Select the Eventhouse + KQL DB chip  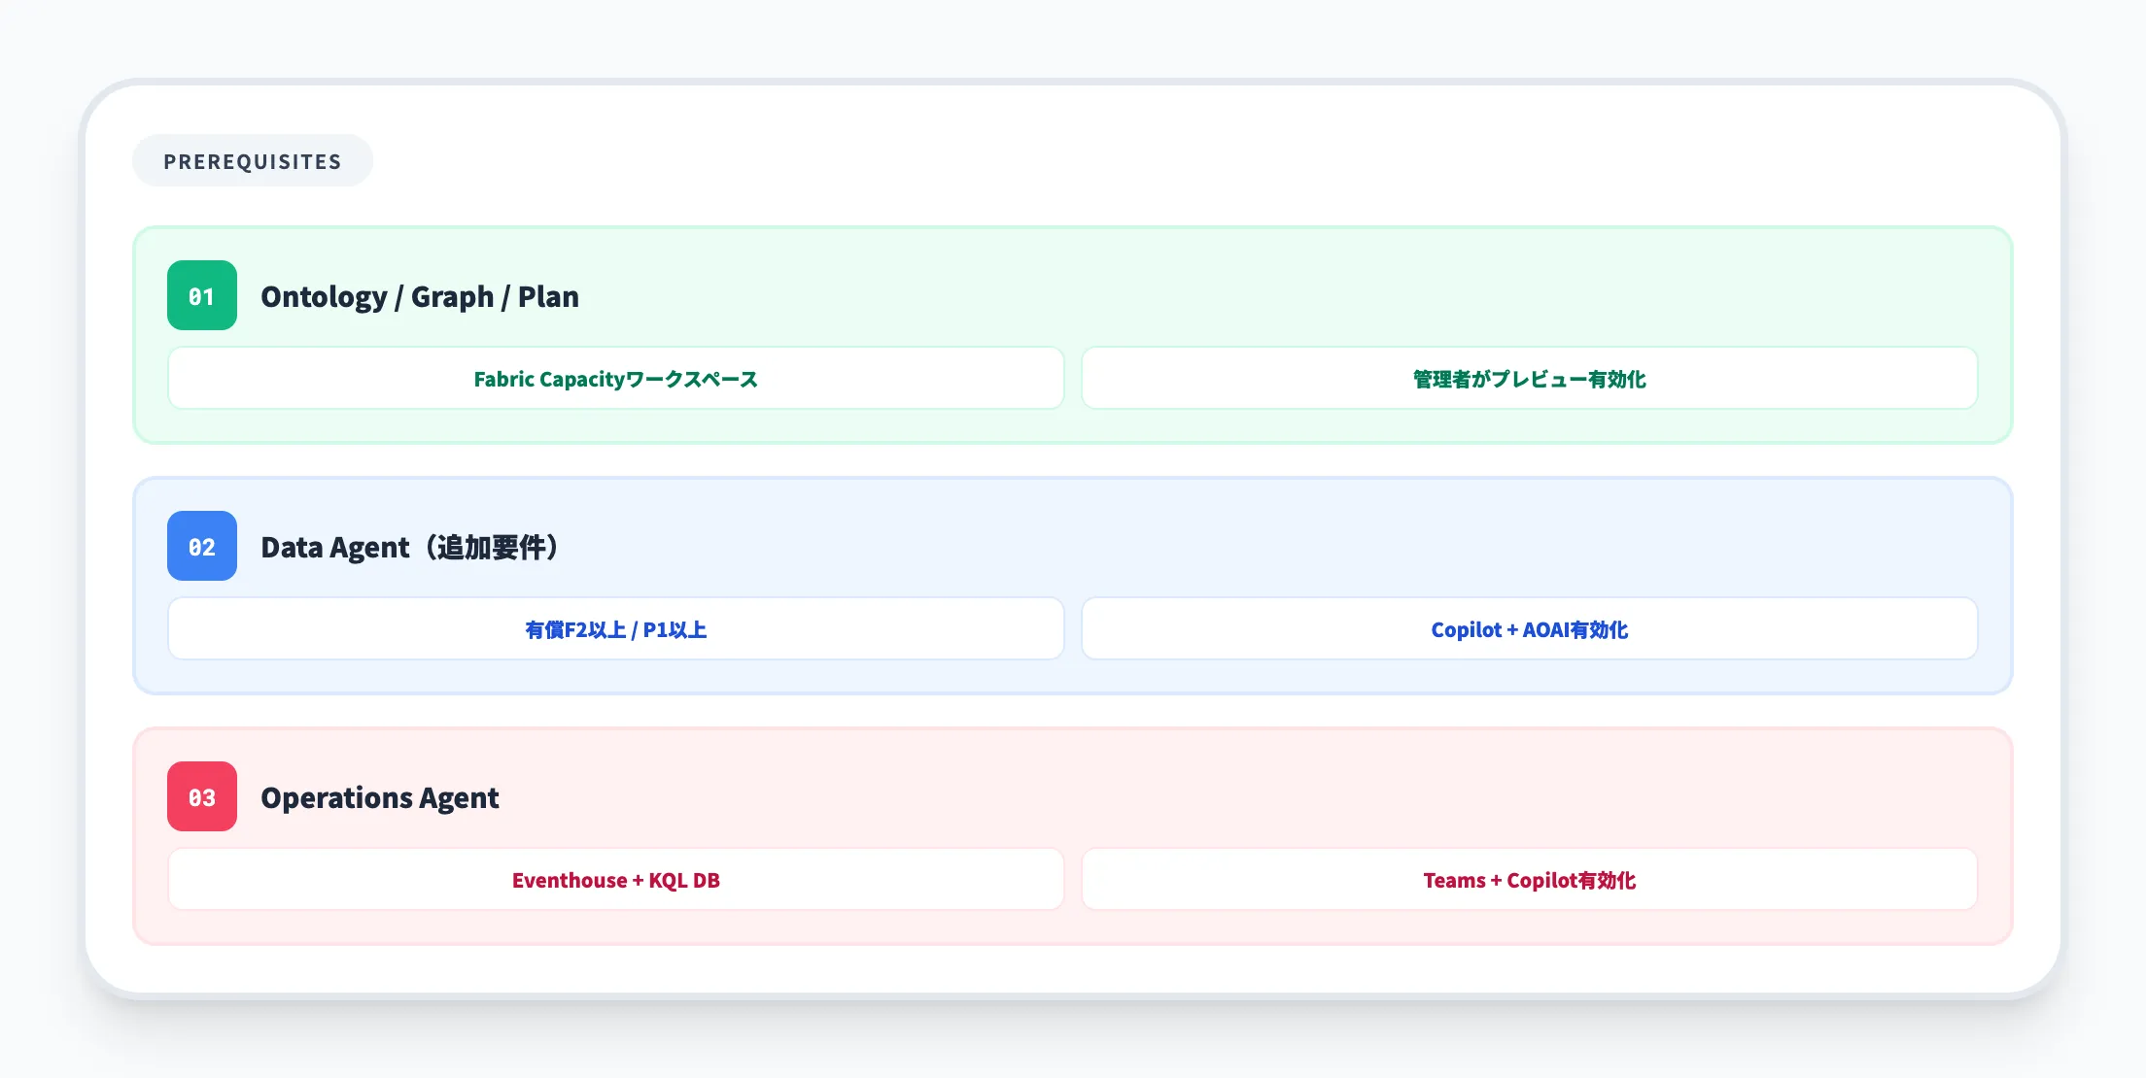[615, 880]
